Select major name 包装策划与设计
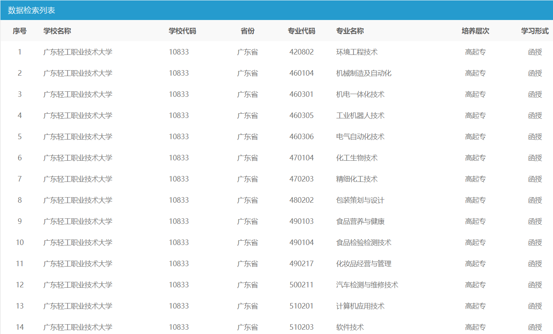Viewport: 553px width, 334px height. tap(360, 200)
